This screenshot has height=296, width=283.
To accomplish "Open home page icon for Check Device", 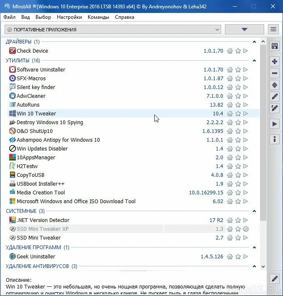I will click(x=230, y=51).
